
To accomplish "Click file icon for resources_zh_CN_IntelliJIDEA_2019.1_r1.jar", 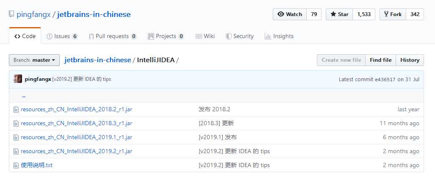I will (16, 137).
